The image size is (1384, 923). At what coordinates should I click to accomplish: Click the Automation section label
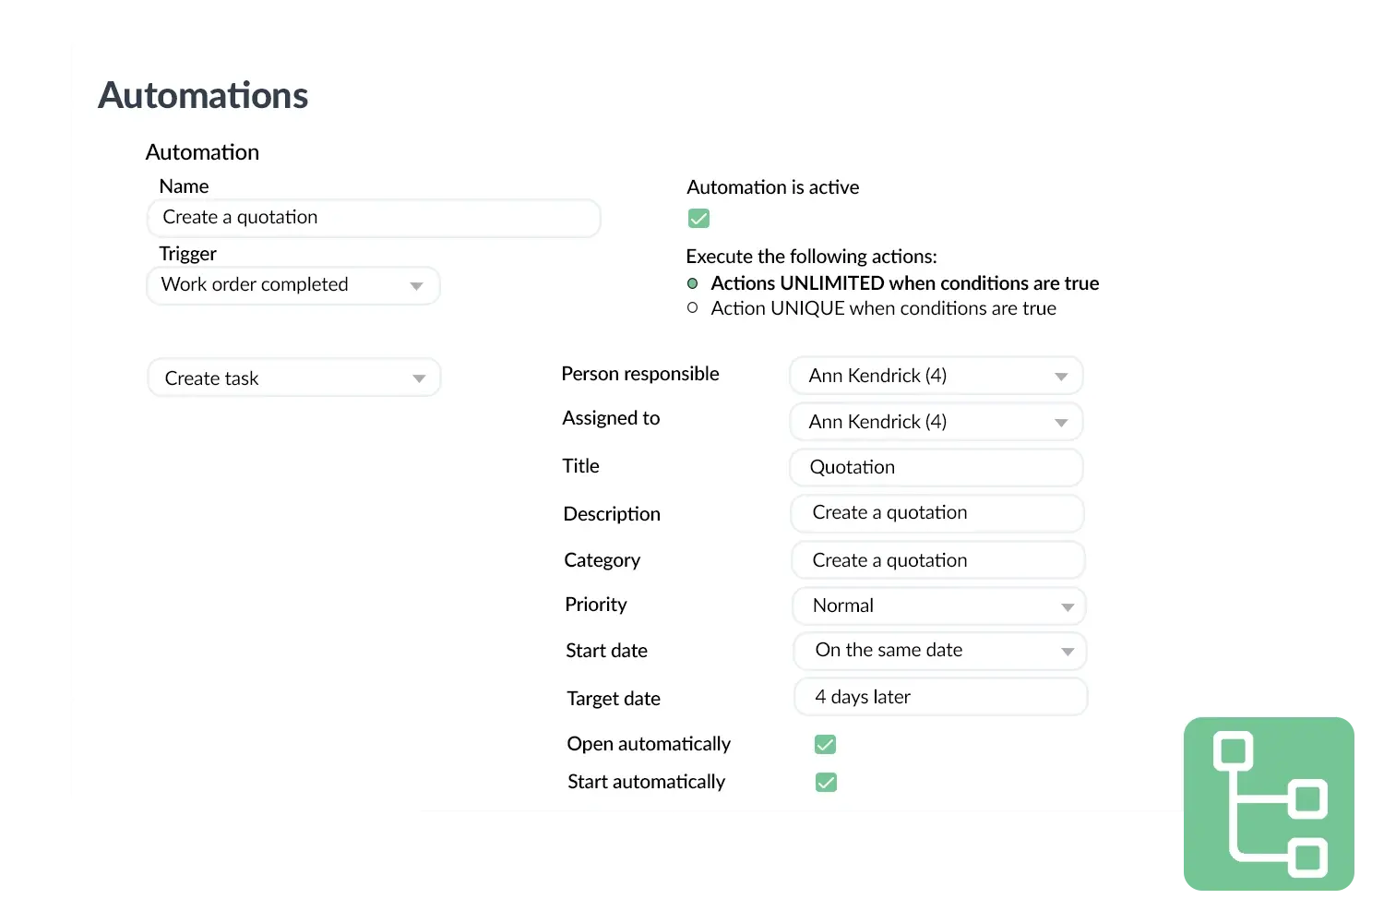click(x=202, y=151)
